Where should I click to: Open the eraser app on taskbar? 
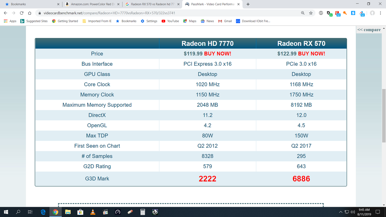130,212
